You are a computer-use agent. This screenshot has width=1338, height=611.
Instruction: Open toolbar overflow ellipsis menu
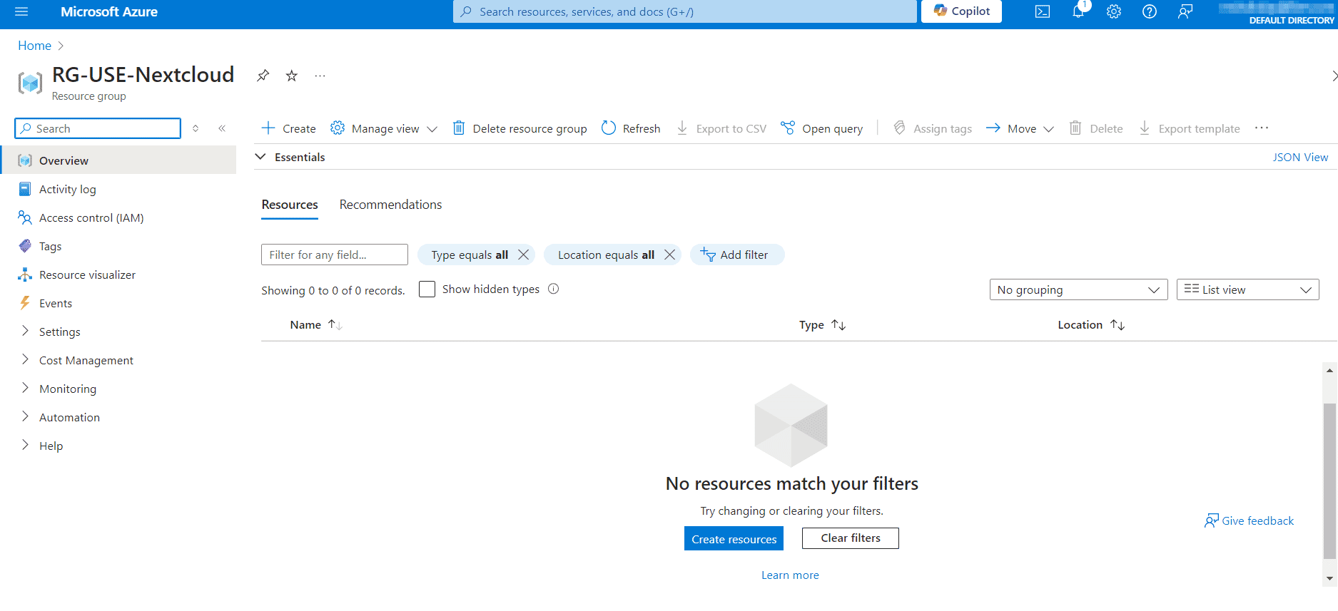pyautogui.click(x=1262, y=128)
